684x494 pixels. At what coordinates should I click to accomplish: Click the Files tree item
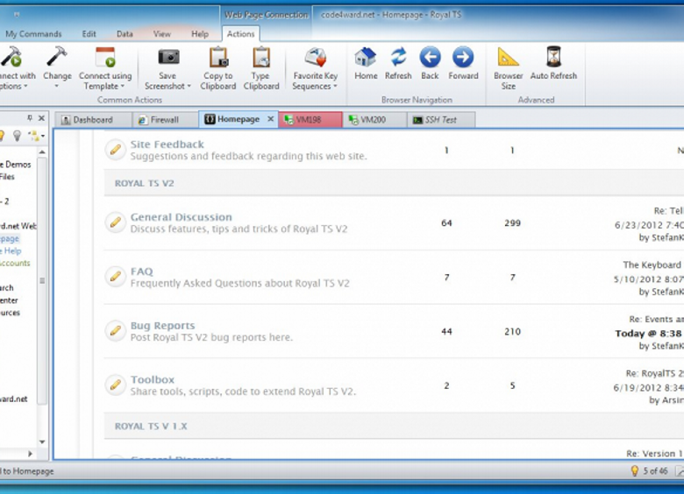click(x=7, y=176)
